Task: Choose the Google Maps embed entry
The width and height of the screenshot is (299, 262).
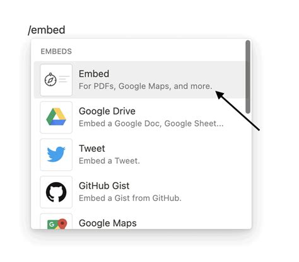Action: pyautogui.click(x=139, y=220)
